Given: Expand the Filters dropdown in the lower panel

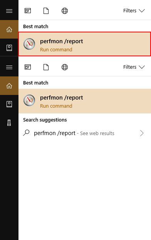Looking at the screenshot, I should click(134, 67).
